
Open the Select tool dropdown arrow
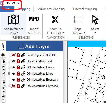pyautogui.click(x=95, y=33)
